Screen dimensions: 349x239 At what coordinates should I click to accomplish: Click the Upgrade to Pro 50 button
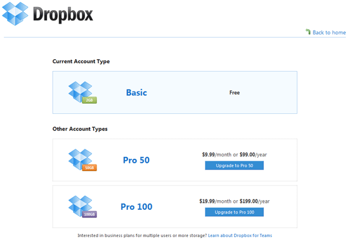234,165
